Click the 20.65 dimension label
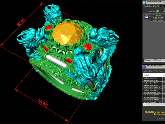Viewport: 165px width, 124px height. coord(21,22)
